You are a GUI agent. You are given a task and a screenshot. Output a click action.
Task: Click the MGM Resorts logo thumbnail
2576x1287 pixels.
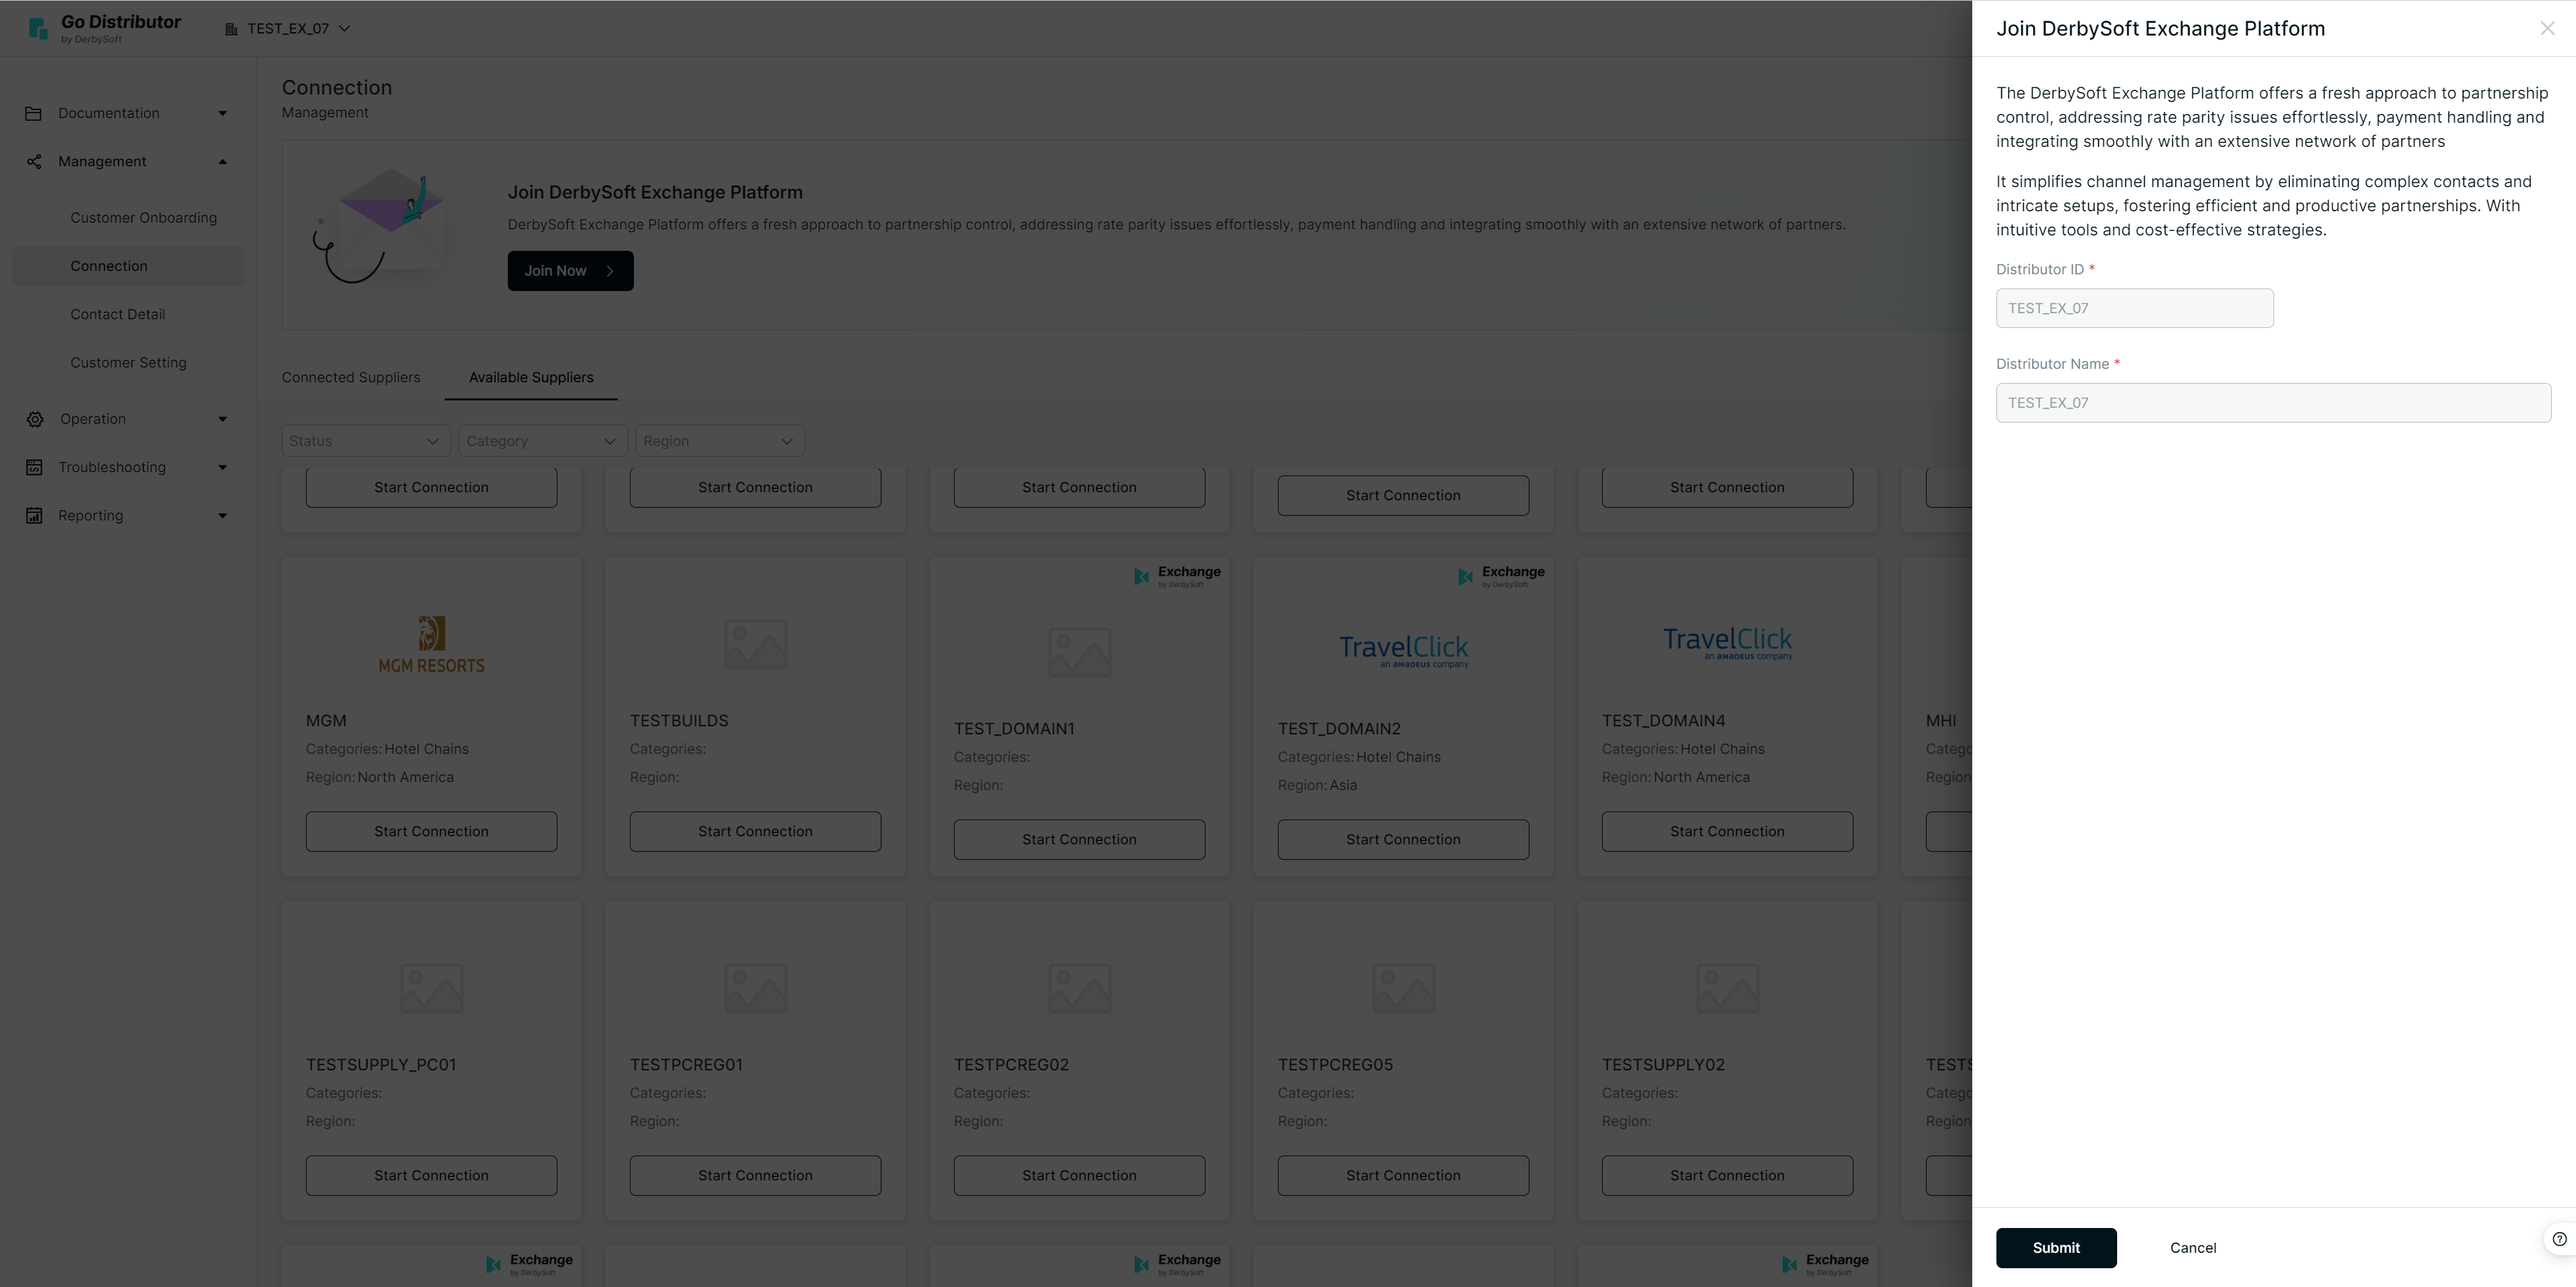pyautogui.click(x=431, y=644)
